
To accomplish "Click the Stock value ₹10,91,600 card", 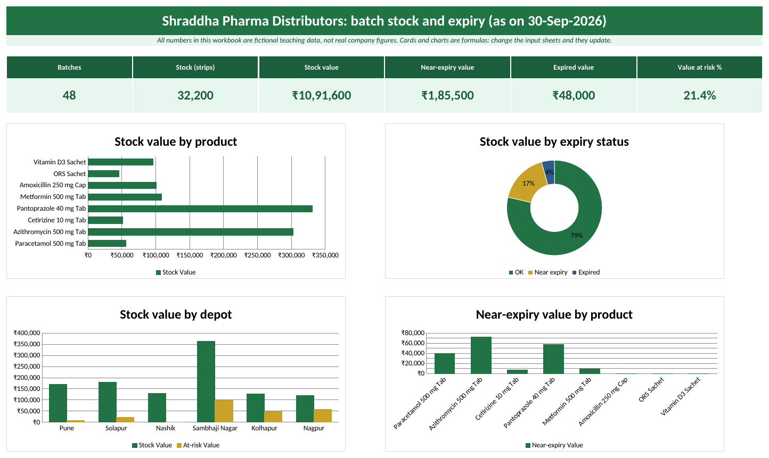I will (x=321, y=95).
